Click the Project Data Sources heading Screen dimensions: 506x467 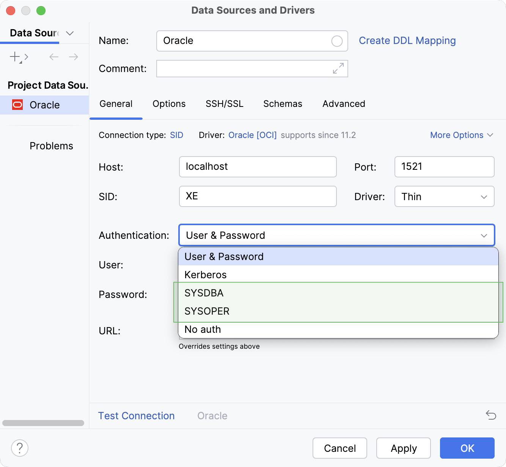(48, 85)
